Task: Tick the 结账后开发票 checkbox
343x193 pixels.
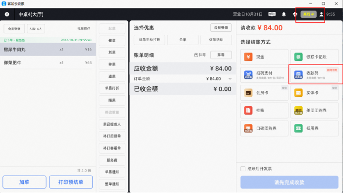Action: (x=243, y=169)
